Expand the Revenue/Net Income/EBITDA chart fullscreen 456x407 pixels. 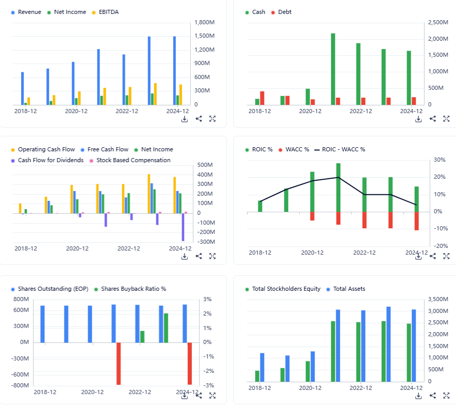[213, 119]
